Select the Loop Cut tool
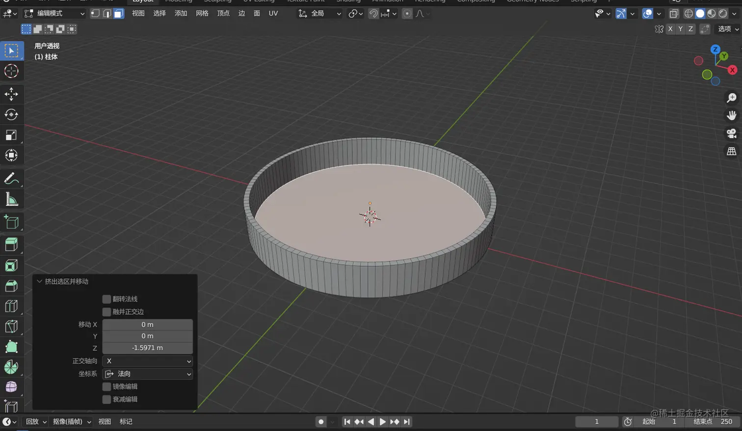The image size is (742, 431). pyautogui.click(x=11, y=306)
